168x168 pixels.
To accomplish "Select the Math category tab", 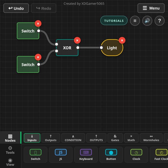I will click(131, 138).
